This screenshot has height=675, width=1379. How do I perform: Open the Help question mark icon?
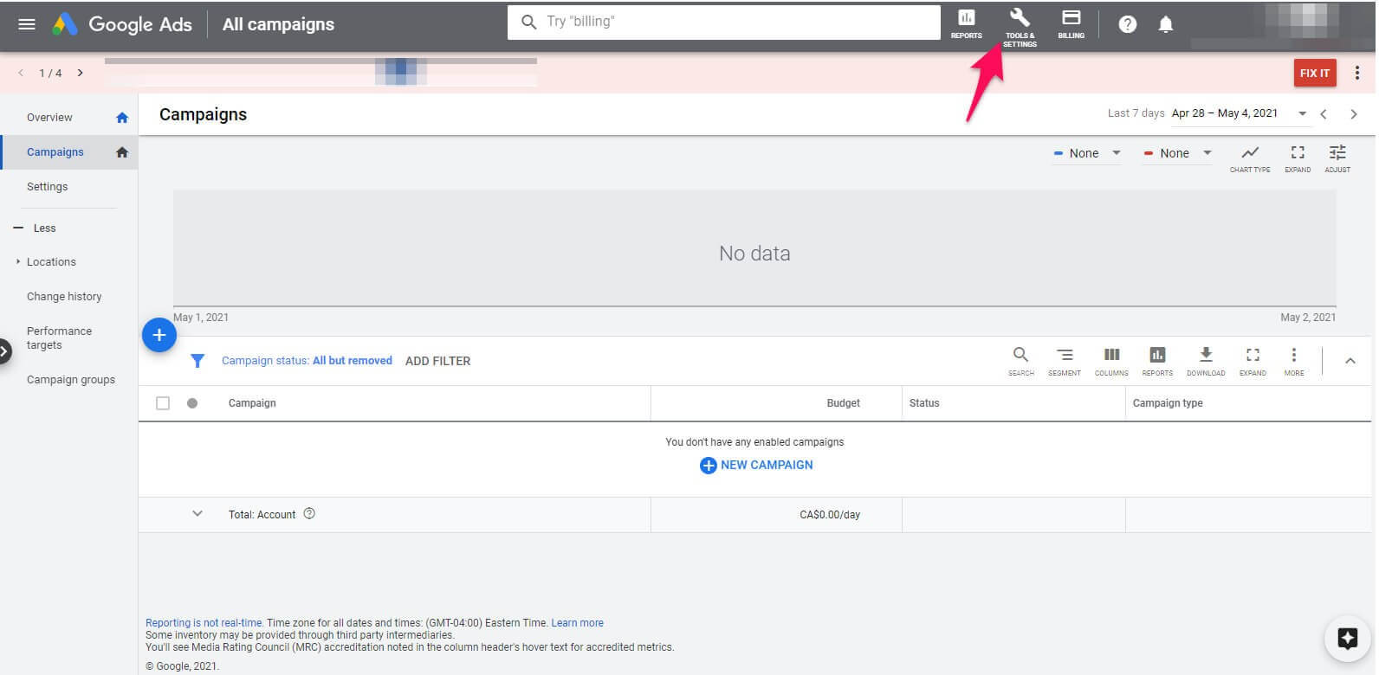[x=1127, y=24]
